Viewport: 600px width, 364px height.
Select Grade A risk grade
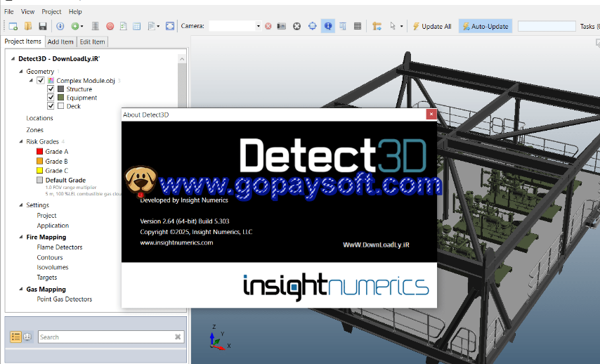pyautogui.click(x=57, y=152)
